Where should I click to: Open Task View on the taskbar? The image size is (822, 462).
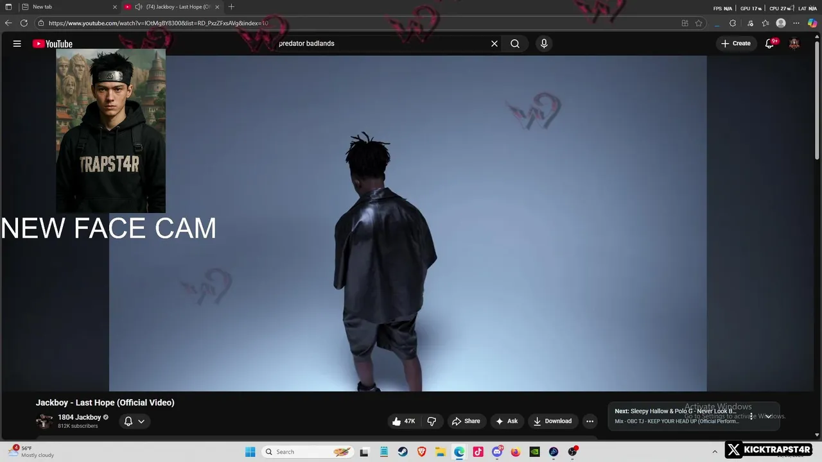coord(364,452)
